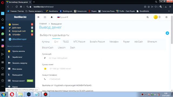Click the Bestliker.biz logo
Viewport: 173px width, 97px height.
(x=20, y=17)
